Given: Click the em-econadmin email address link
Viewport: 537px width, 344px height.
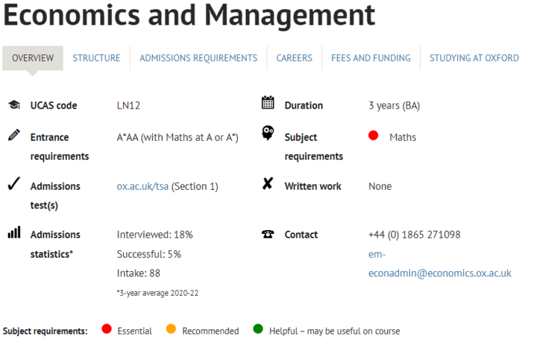Looking at the screenshot, I should tap(439, 273).
